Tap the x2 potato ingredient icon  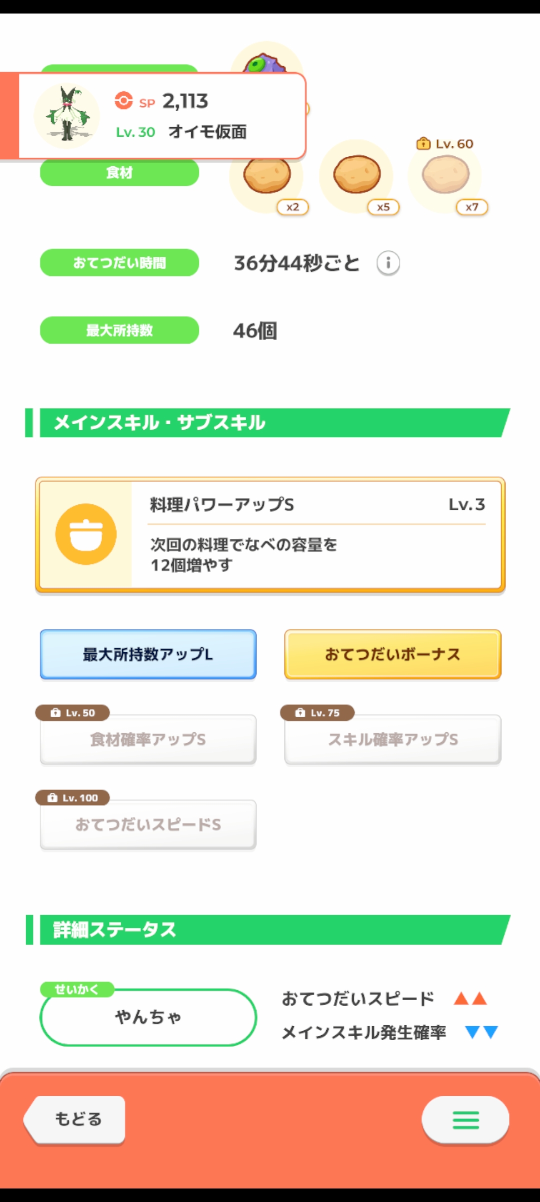tap(267, 179)
